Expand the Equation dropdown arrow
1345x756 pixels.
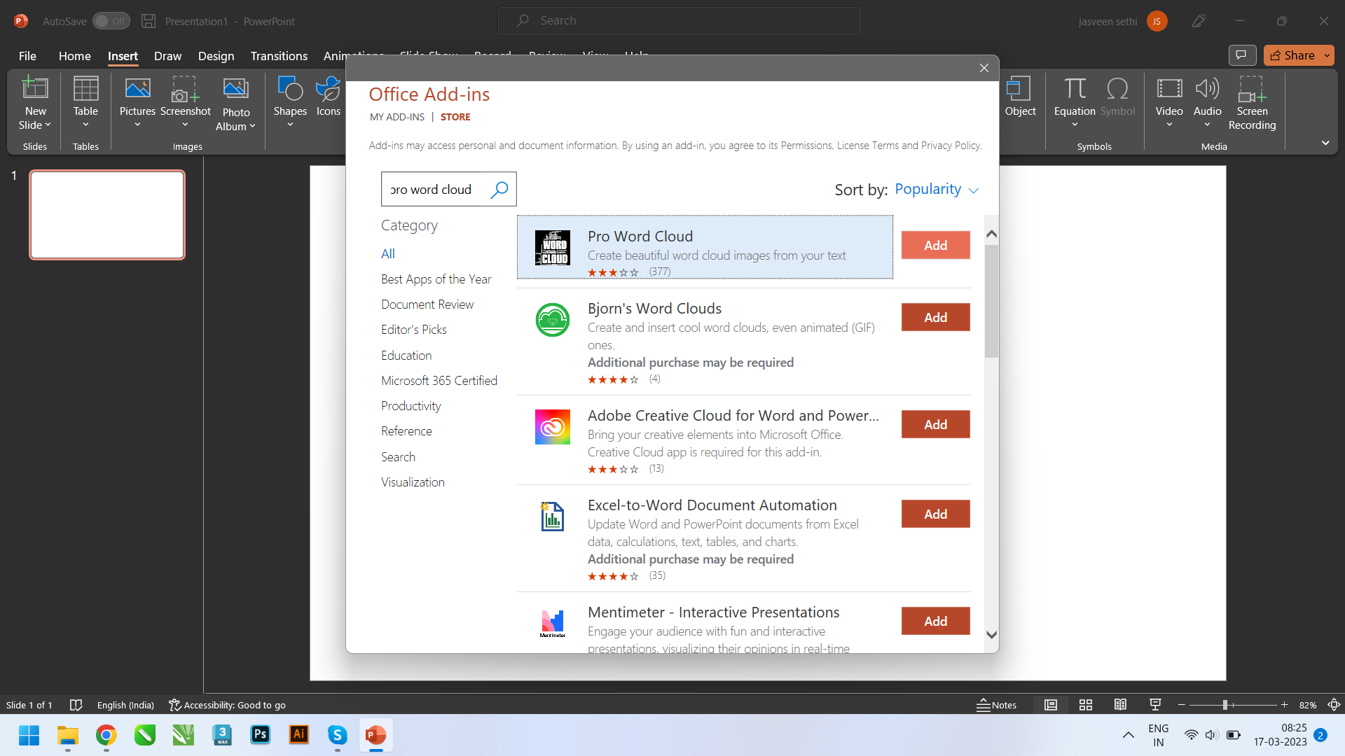click(x=1075, y=125)
